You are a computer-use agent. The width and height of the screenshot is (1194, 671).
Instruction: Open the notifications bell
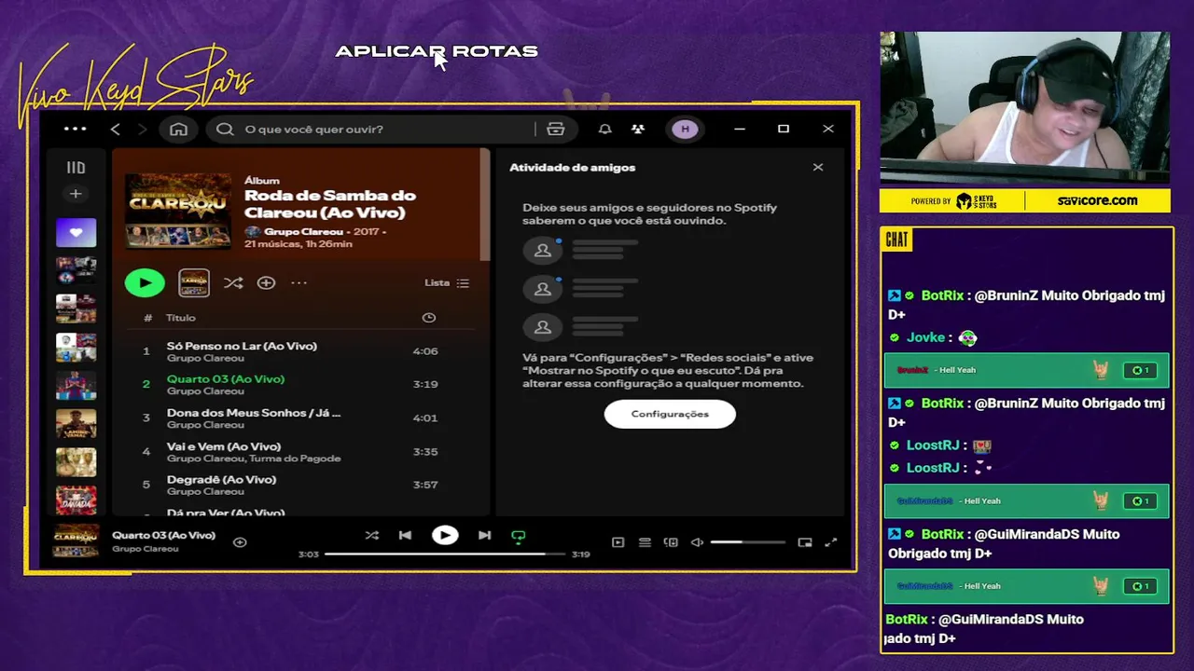(605, 129)
